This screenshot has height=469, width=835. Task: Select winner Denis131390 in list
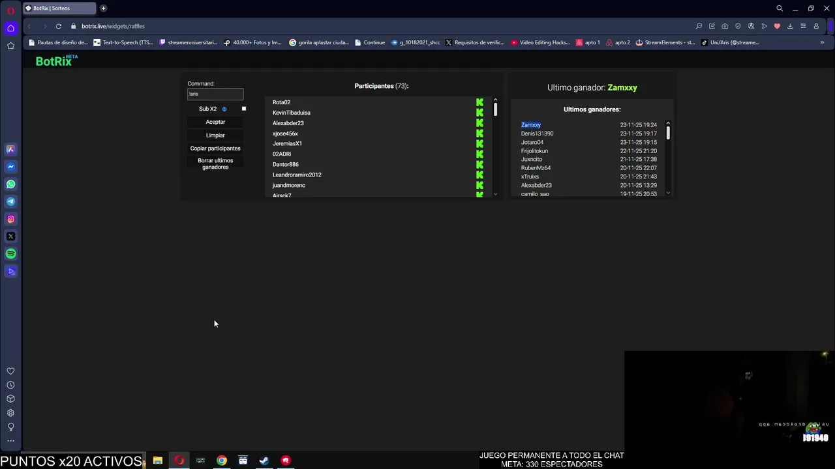[x=537, y=134]
